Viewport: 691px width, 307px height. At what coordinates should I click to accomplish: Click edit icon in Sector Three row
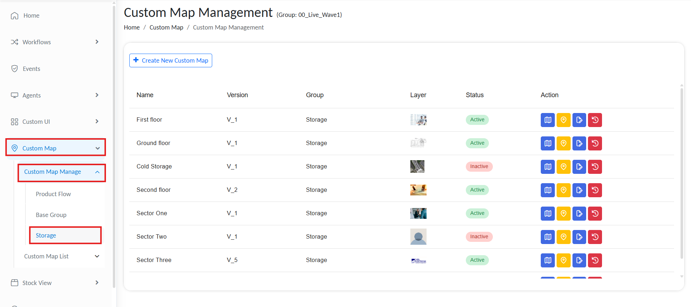pos(579,260)
